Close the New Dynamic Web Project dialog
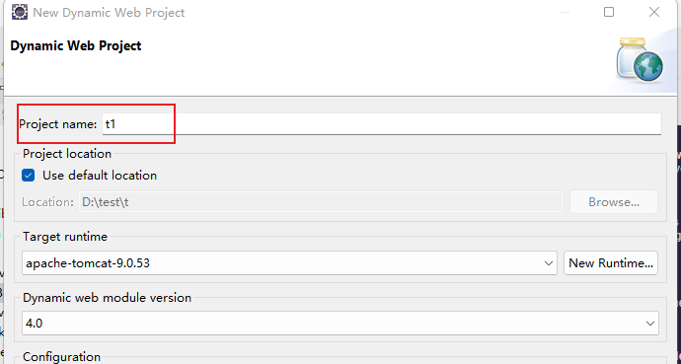The image size is (681, 364). pyautogui.click(x=654, y=12)
